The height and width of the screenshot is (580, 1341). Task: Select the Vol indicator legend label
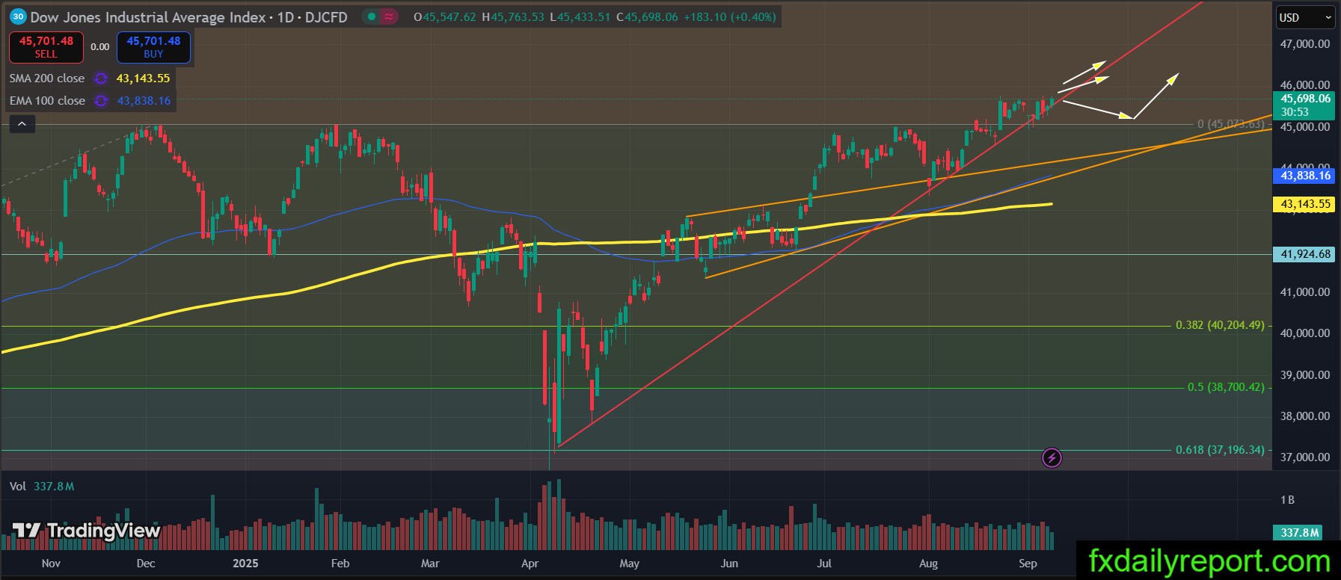[x=17, y=487]
